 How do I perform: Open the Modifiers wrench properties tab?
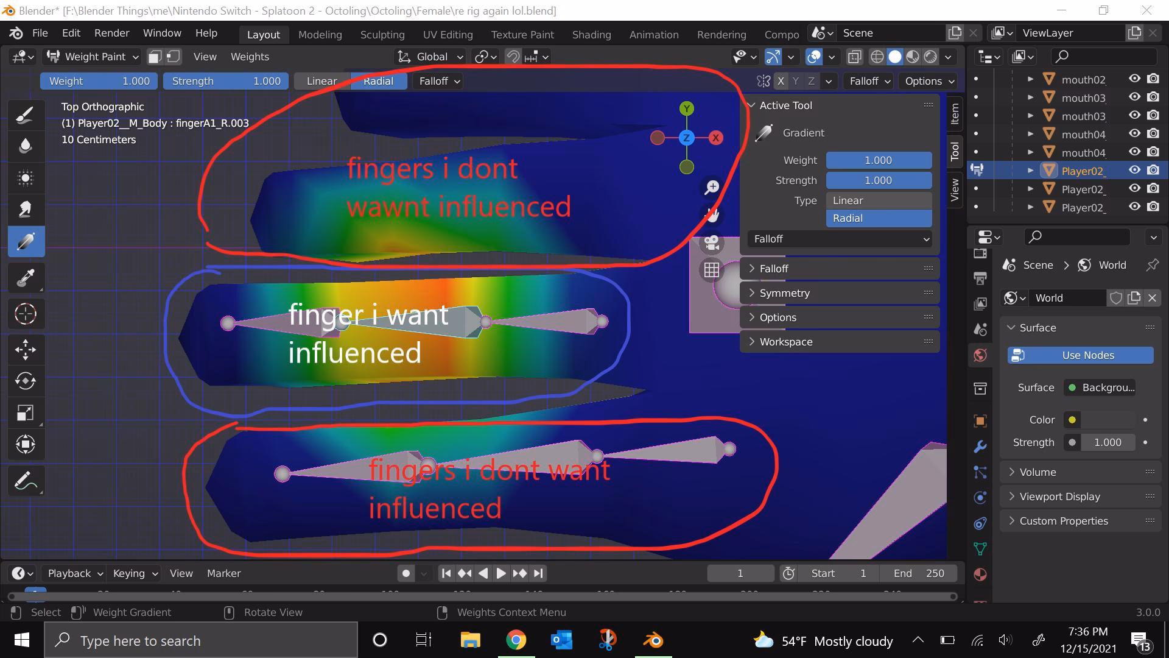980,447
